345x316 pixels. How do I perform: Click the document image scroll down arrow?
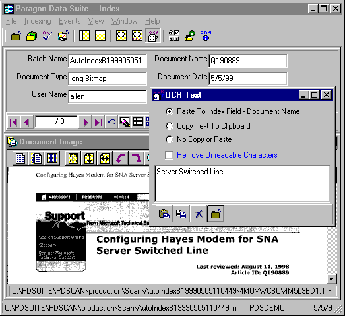click(331, 279)
